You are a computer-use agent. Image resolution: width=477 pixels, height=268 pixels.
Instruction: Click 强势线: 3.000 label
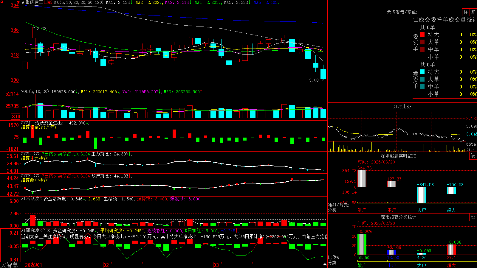[152, 199]
